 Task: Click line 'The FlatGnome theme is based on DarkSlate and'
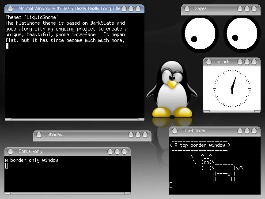point(65,23)
